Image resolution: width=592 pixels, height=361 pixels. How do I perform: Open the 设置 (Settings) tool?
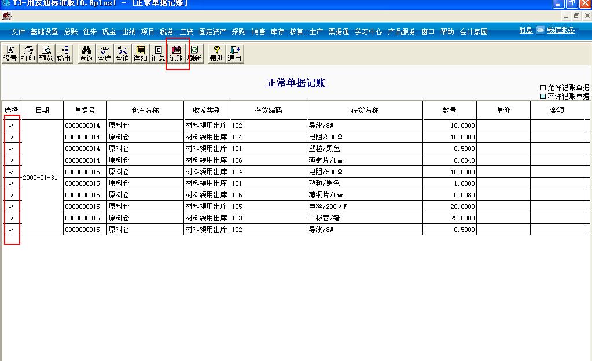(9, 54)
